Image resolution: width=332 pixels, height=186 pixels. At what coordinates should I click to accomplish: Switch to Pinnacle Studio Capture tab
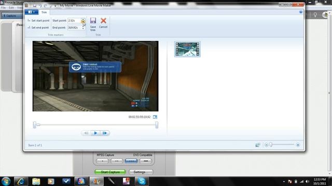(11, 16)
